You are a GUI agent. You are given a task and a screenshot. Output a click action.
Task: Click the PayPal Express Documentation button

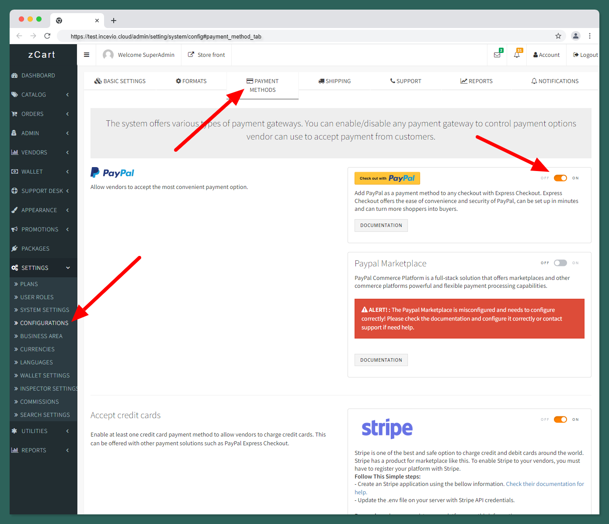coord(381,225)
